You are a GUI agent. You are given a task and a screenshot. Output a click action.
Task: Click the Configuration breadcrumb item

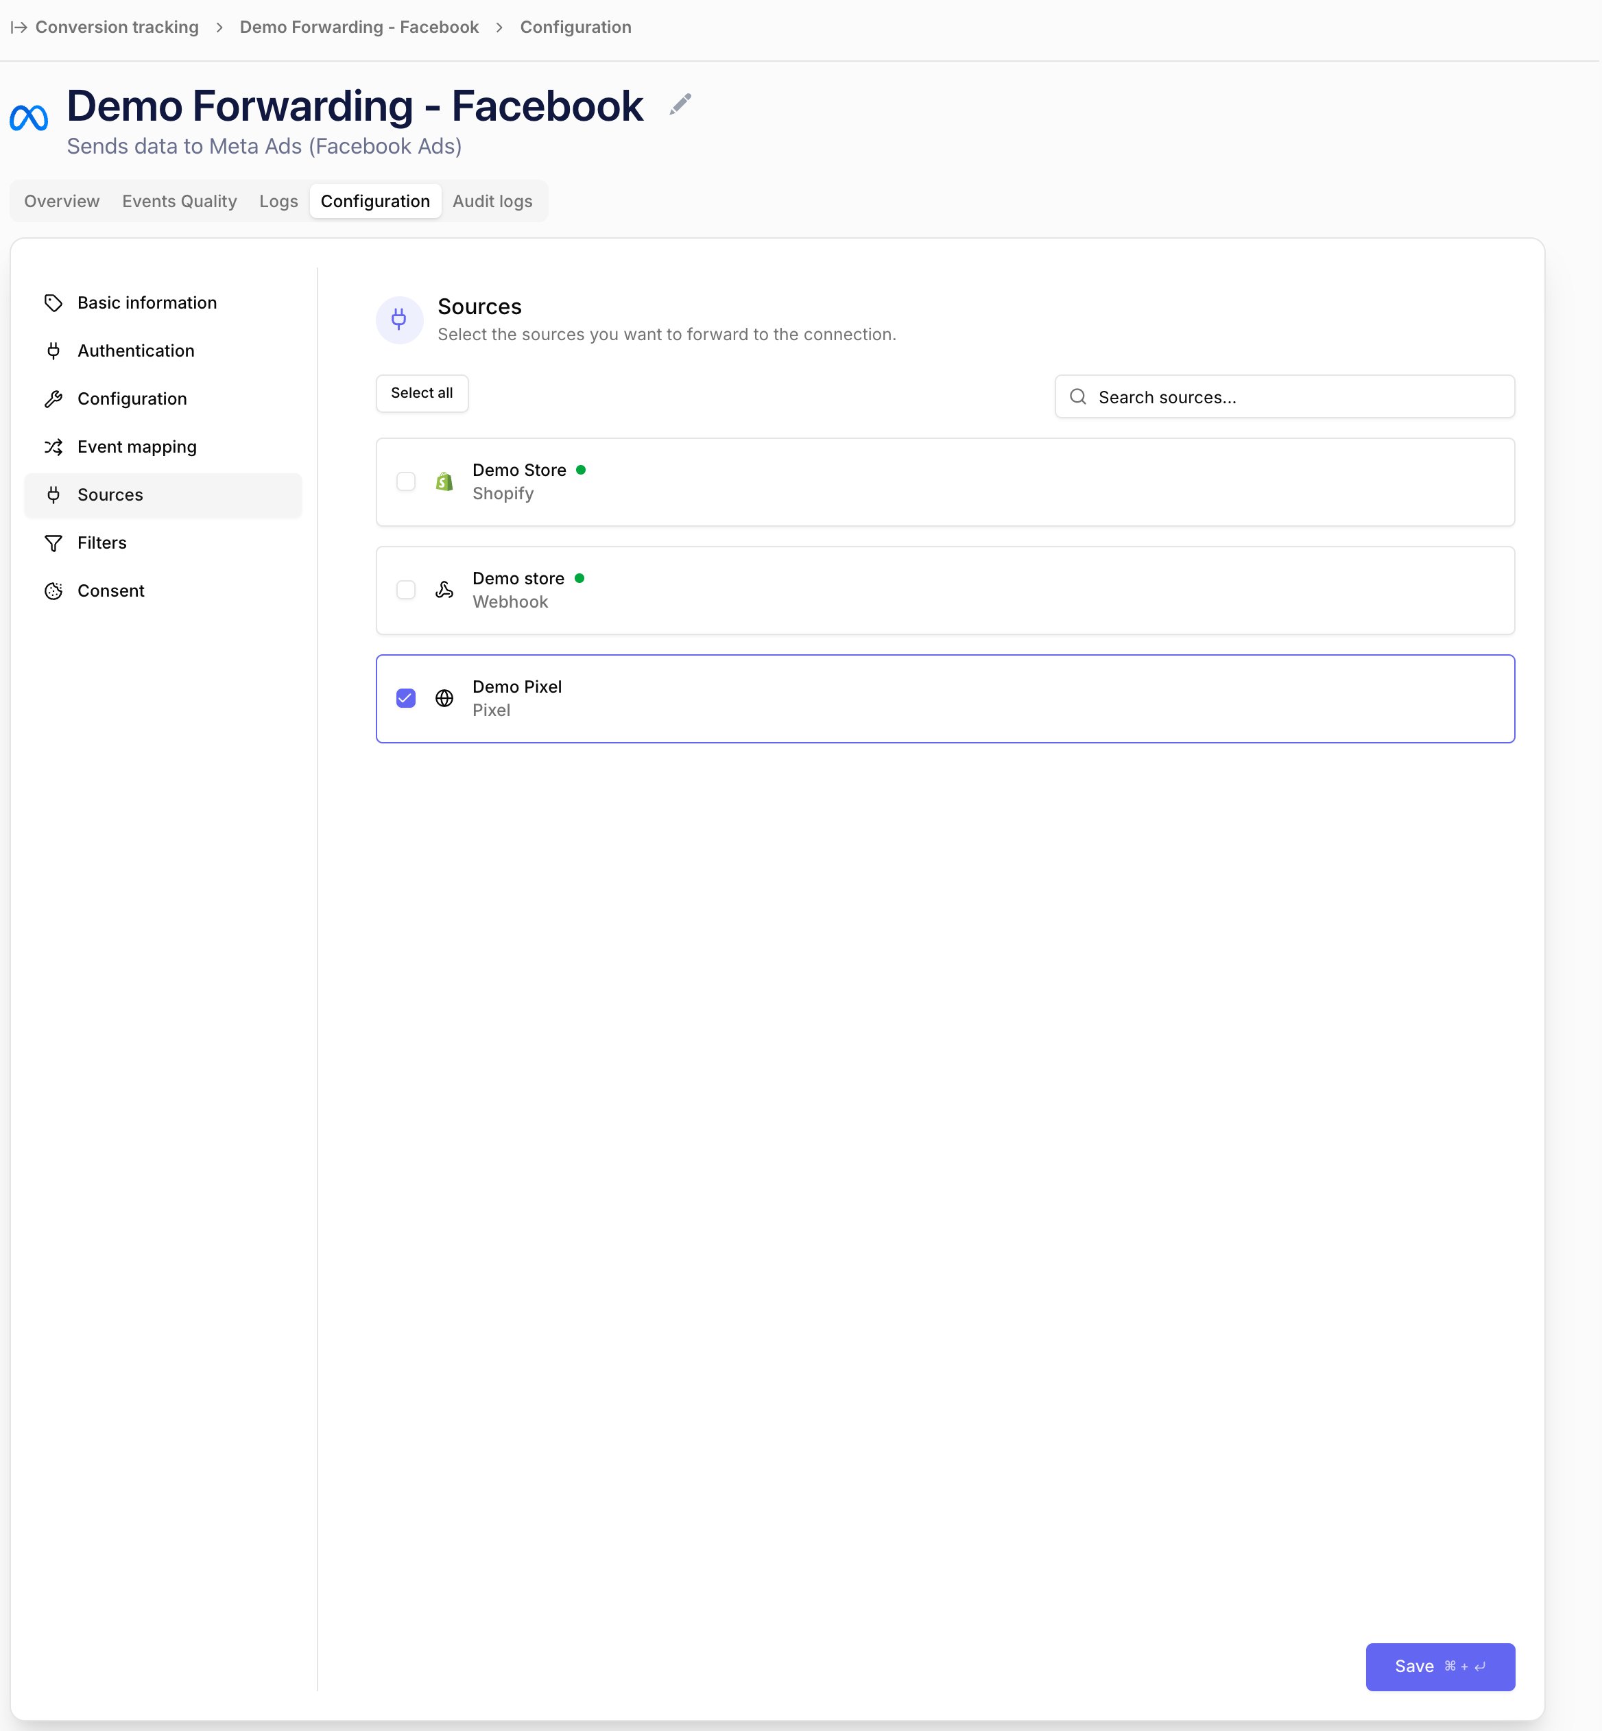tap(575, 27)
